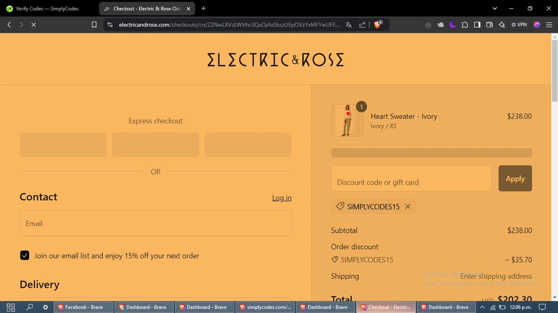Click the purple moon extension icon
The height and width of the screenshot is (313, 558).
click(x=453, y=25)
